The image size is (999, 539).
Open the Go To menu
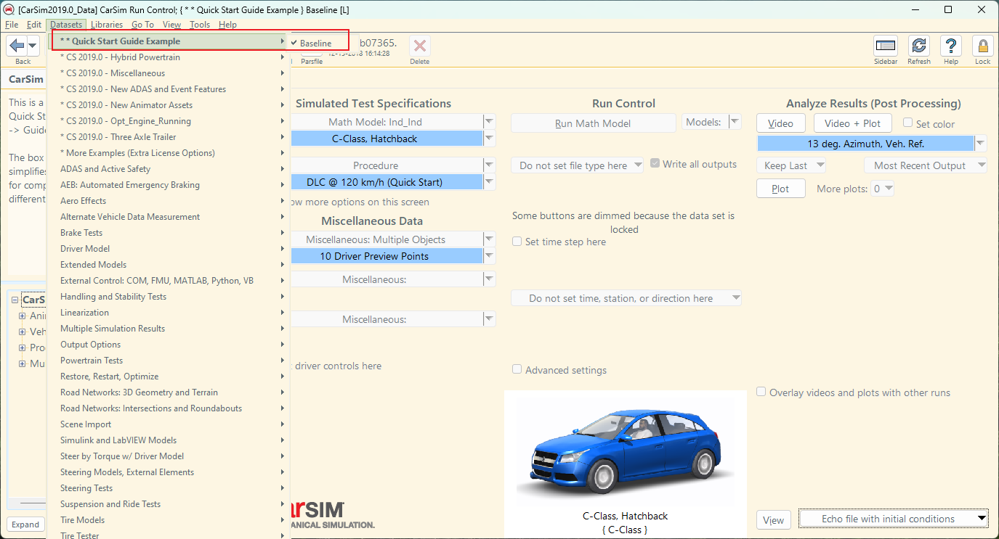(142, 25)
